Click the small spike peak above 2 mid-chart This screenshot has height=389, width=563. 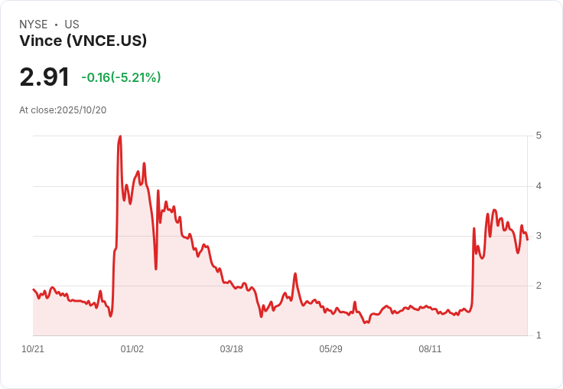[x=295, y=274]
